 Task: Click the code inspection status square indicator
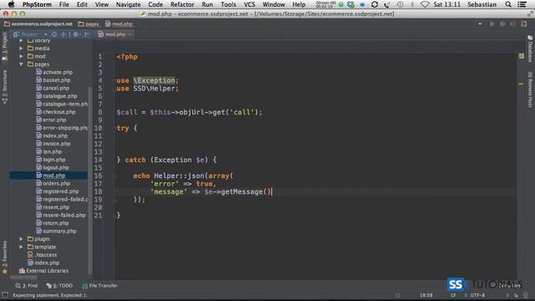point(522,56)
